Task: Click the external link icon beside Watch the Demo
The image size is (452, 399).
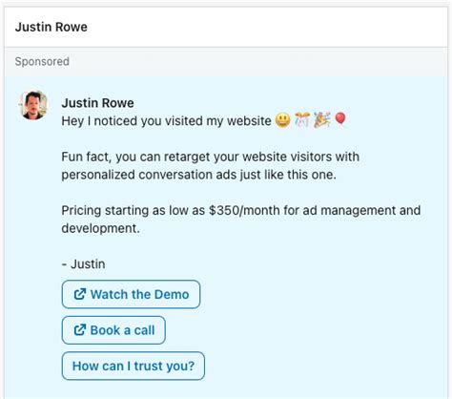Action: pyautogui.click(x=80, y=294)
